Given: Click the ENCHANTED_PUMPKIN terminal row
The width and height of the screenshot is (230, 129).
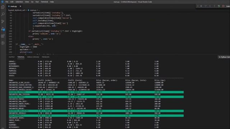Looking at the screenshot, I should (x=96, y=106).
